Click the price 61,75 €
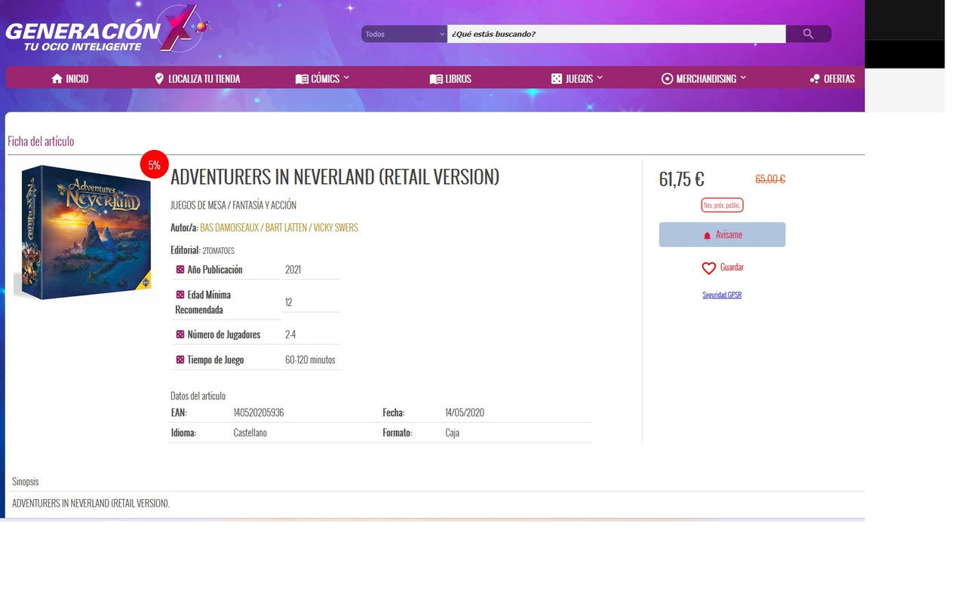Image resolution: width=955 pixels, height=603 pixels. [x=681, y=179]
